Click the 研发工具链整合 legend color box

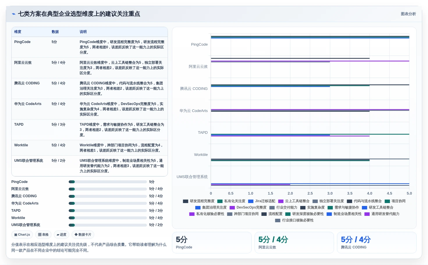[x=365, y=208]
